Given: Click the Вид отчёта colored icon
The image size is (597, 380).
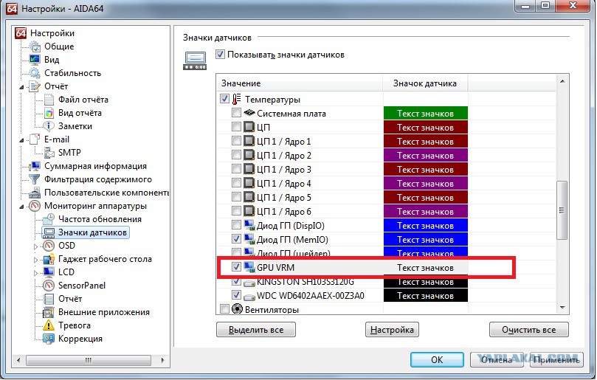Looking at the screenshot, I should [49, 113].
